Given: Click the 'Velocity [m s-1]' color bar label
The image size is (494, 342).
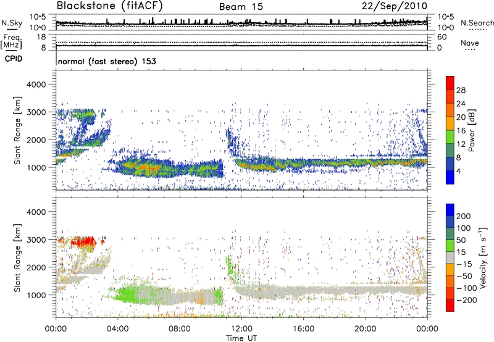Looking at the screenshot, I should click(x=483, y=257).
